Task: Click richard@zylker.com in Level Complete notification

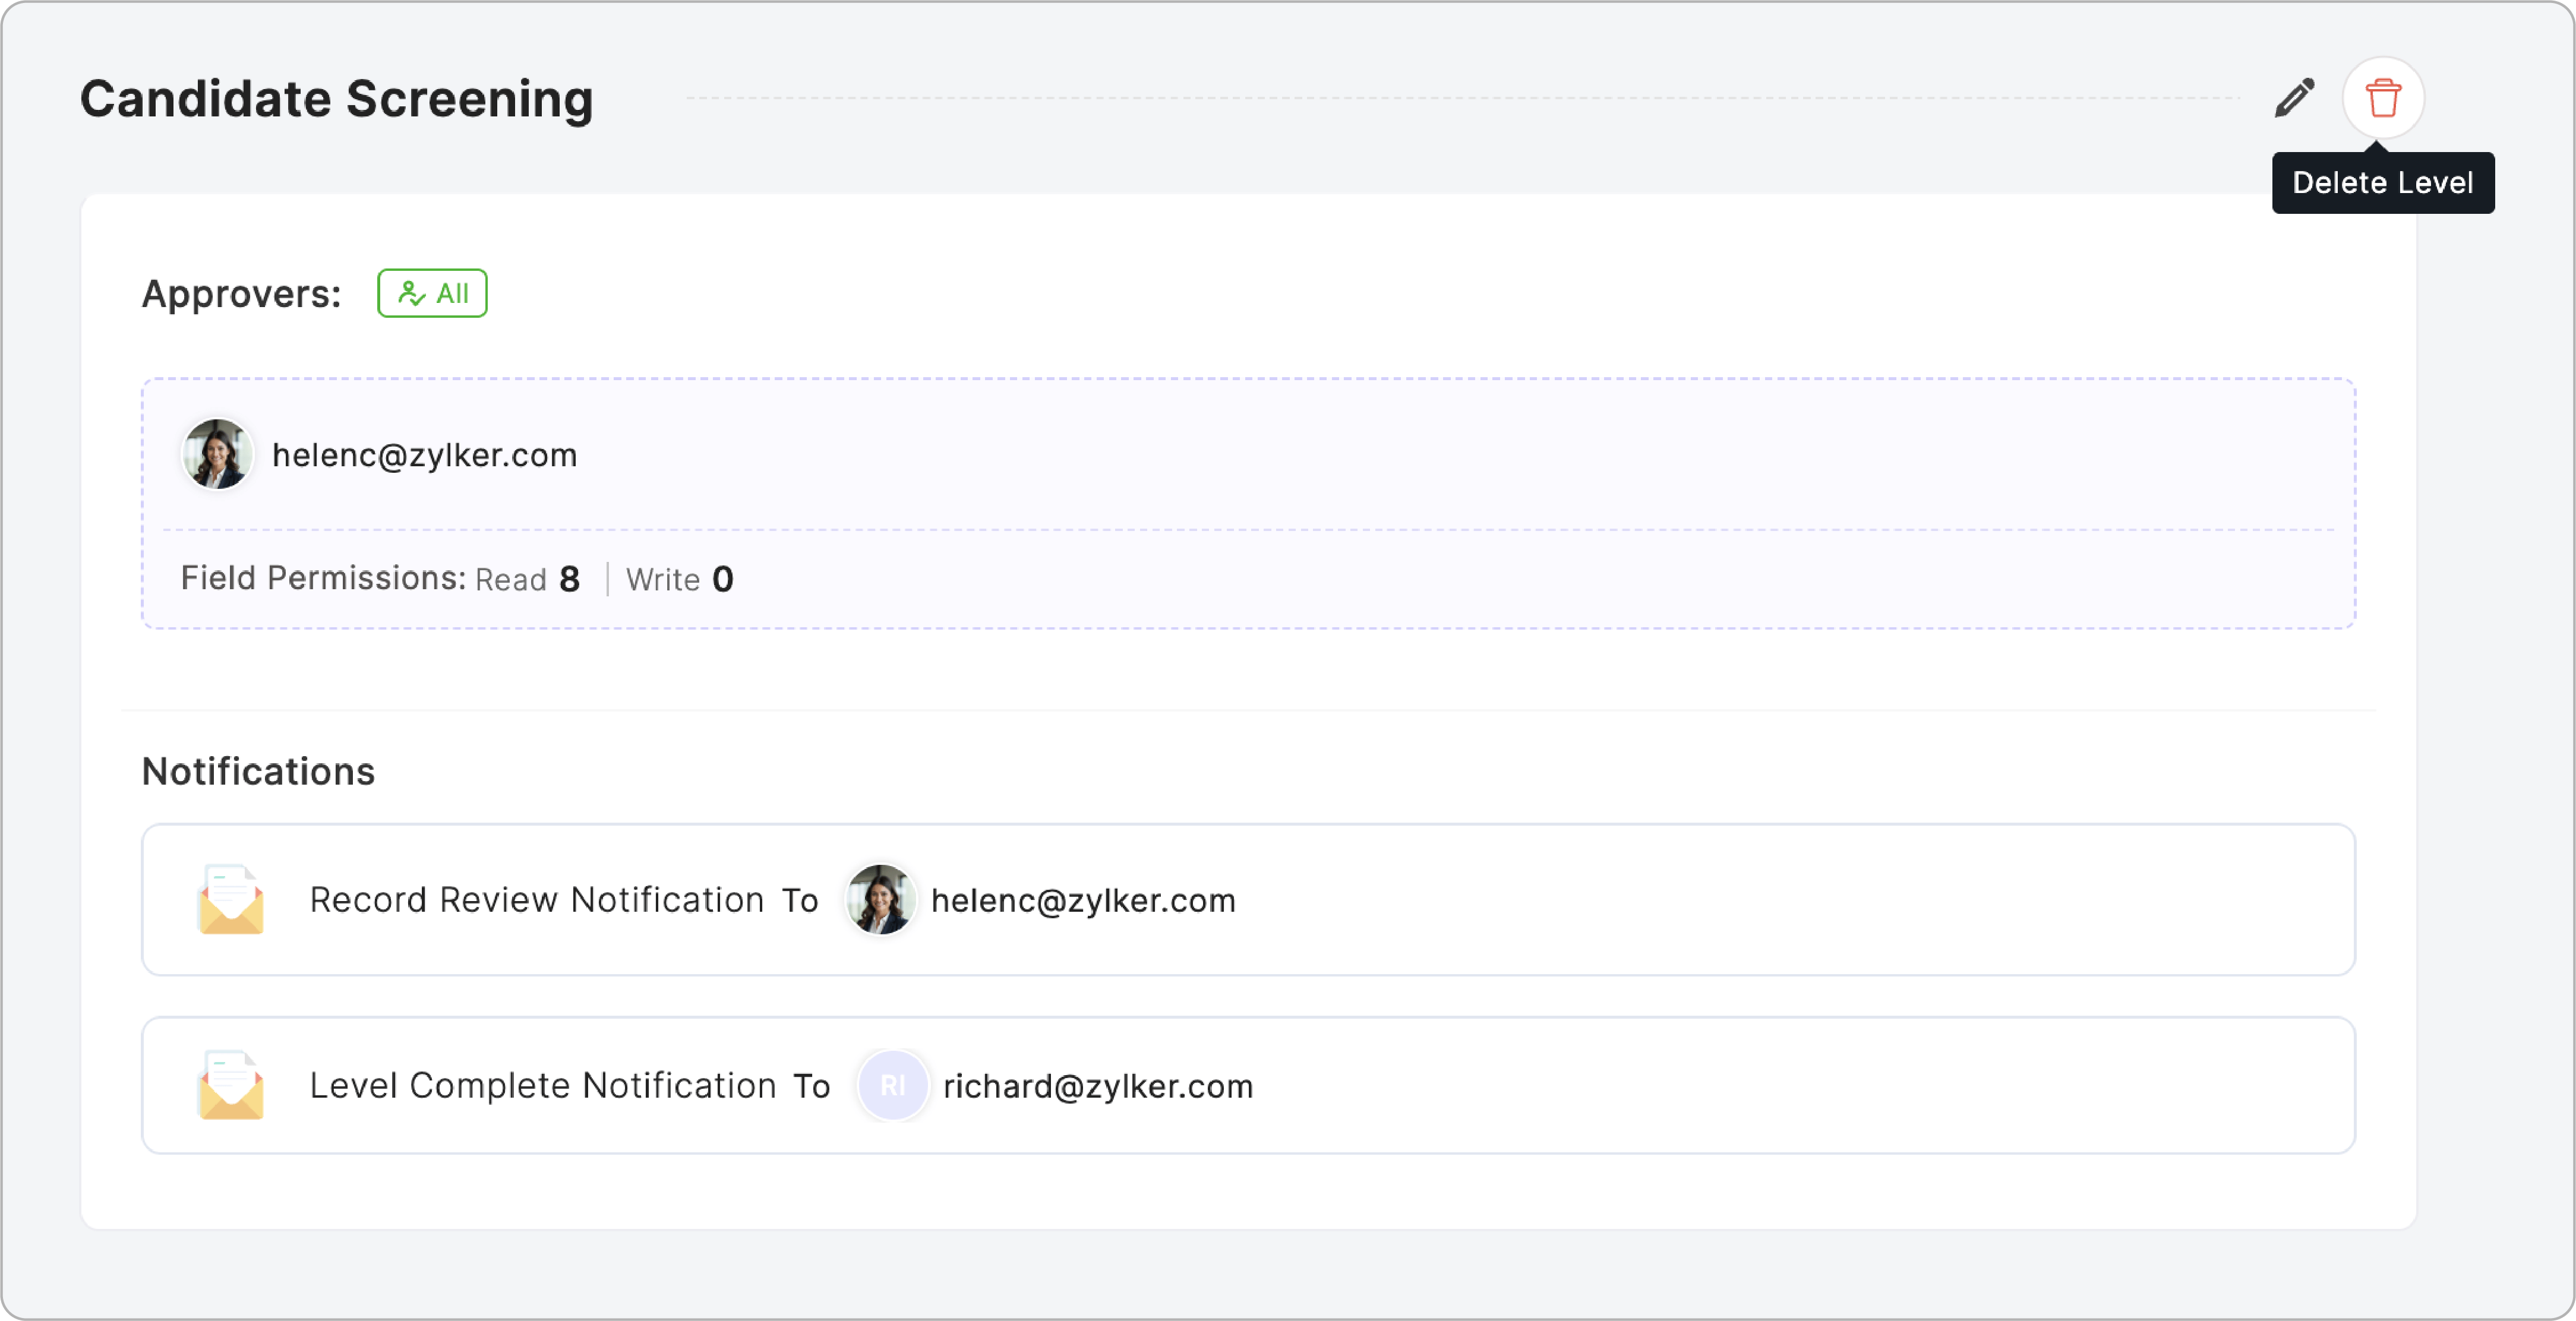Action: (x=1098, y=1086)
